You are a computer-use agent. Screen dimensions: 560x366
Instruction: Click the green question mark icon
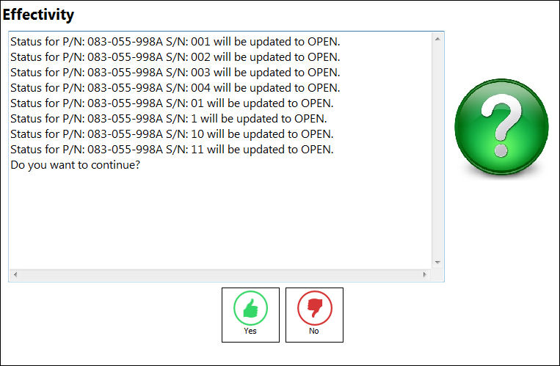[501, 127]
